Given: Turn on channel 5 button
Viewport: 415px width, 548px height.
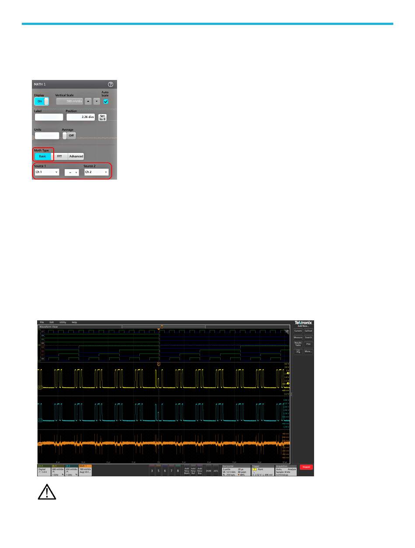Looking at the screenshot, I should coord(159,470).
